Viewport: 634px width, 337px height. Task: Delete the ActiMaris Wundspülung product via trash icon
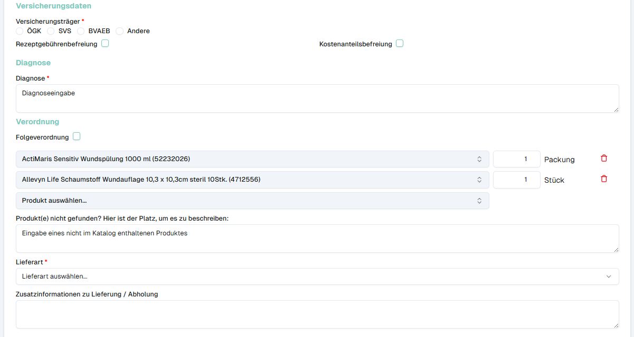(604, 157)
